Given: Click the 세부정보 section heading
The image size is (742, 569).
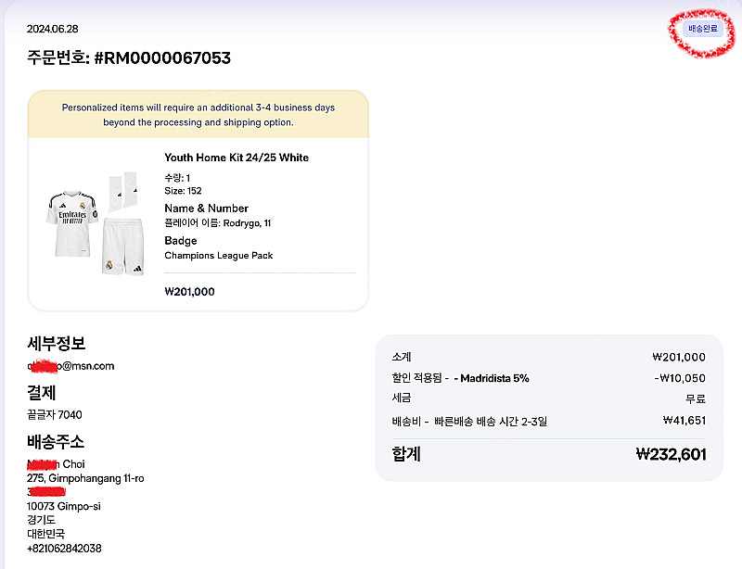Looking at the screenshot, I should (x=57, y=344).
